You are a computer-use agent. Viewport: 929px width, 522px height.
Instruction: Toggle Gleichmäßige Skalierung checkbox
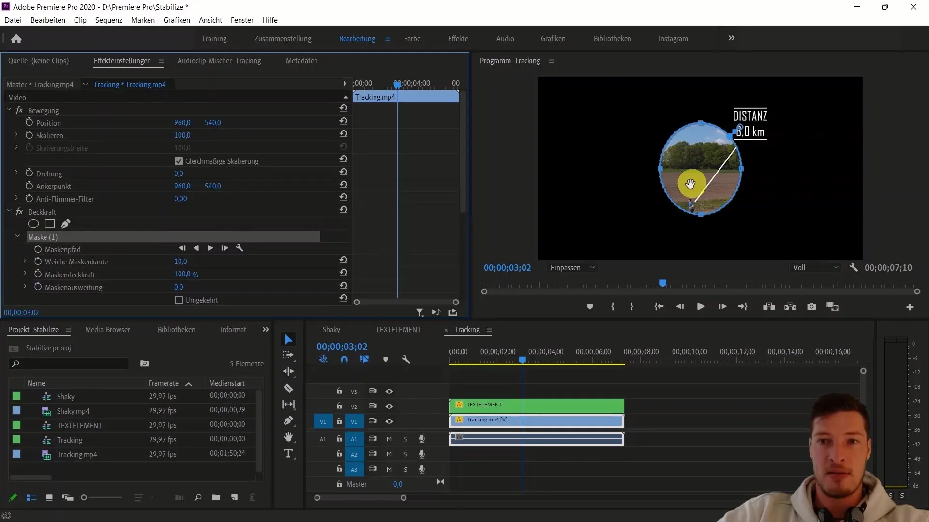click(179, 161)
